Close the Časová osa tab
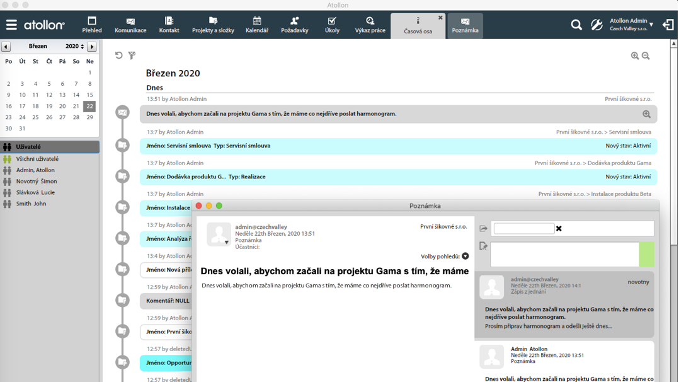The height and width of the screenshot is (382, 679). [x=440, y=18]
